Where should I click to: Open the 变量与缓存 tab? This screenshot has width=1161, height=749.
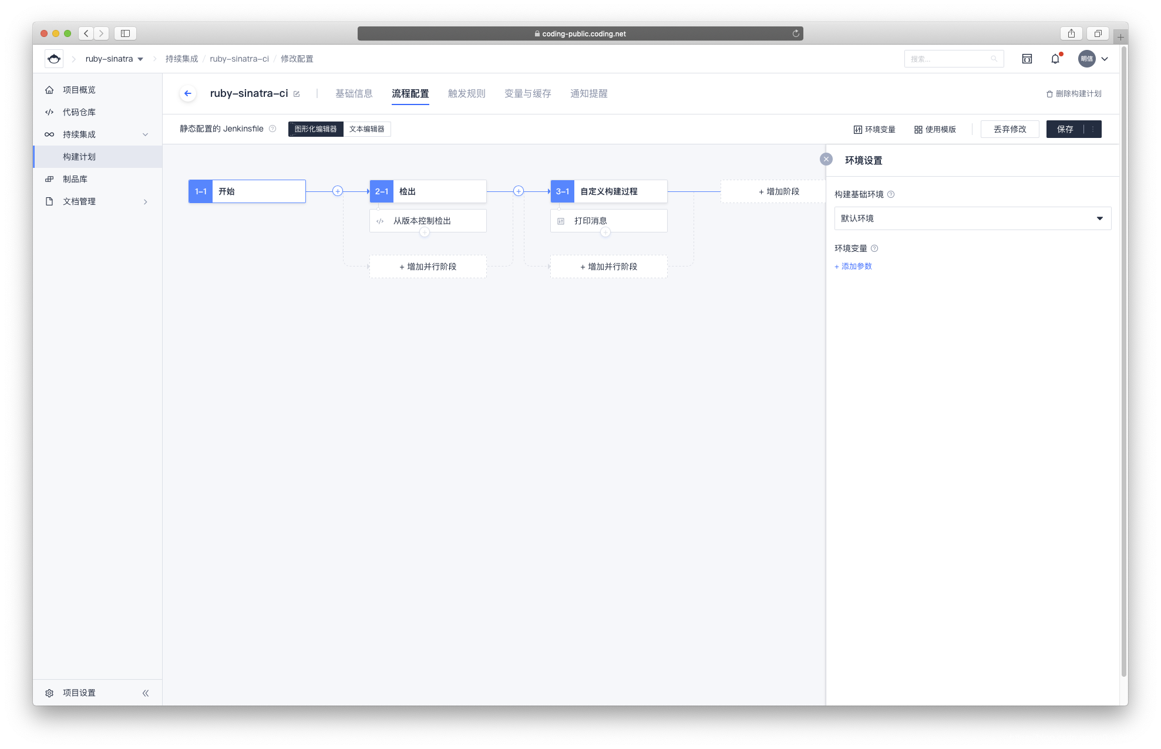(x=527, y=93)
